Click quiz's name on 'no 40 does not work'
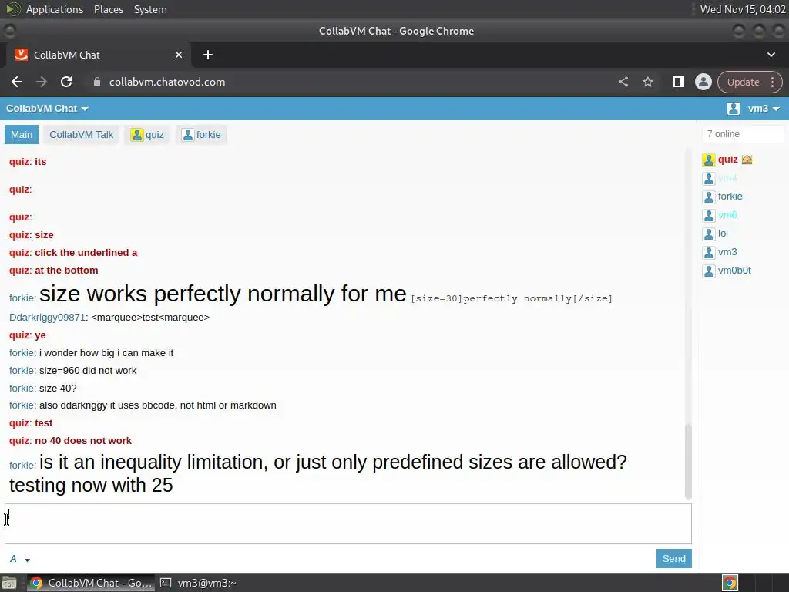The height and width of the screenshot is (592, 789). coord(19,440)
